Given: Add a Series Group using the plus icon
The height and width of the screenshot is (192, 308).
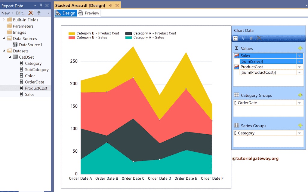Looking at the screenshot, I should point(300,126).
